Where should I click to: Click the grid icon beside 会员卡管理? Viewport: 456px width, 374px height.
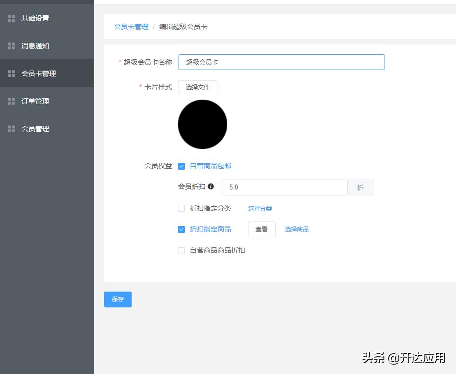coord(11,73)
